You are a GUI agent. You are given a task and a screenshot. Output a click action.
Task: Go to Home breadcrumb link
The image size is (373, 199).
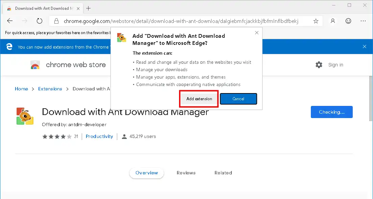[21, 89]
